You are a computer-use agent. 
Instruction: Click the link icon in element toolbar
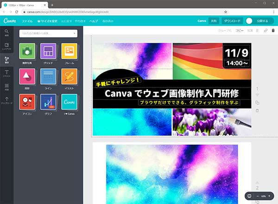pos(265,30)
